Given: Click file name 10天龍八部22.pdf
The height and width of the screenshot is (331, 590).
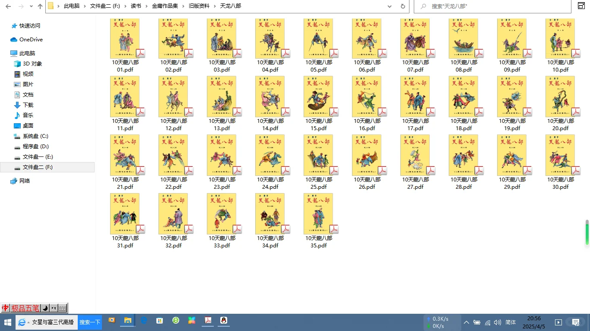Looking at the screenshot, I should point(174,183).
